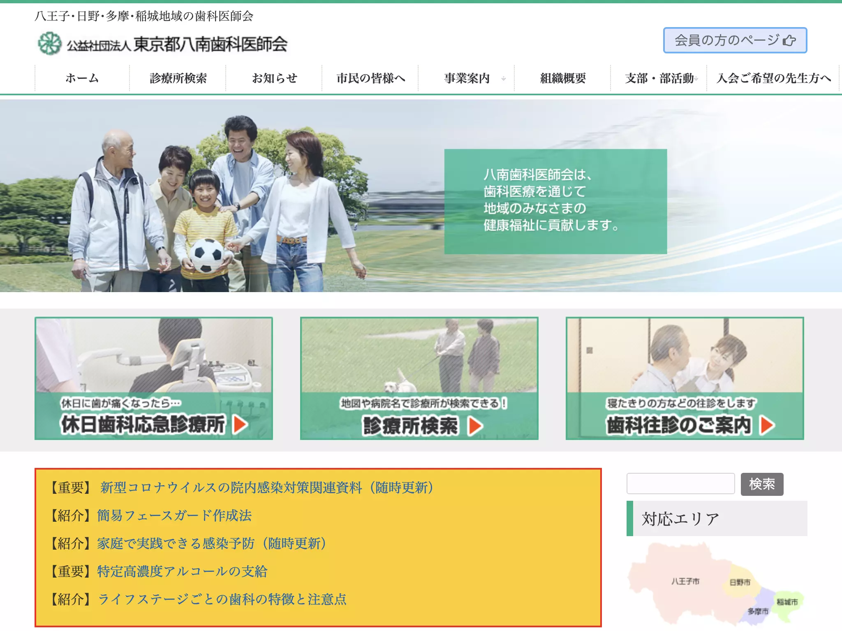
Task: Click the thumbs-up icon in the member button
Action: click(789, 40)
